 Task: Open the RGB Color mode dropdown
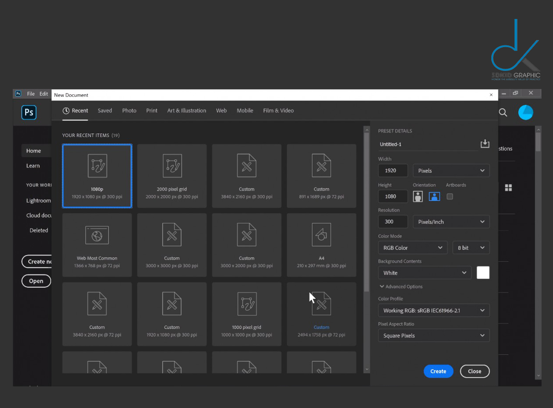point(412,248)
